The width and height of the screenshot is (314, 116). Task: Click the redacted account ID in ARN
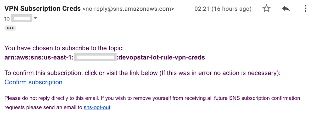point(95,57)
